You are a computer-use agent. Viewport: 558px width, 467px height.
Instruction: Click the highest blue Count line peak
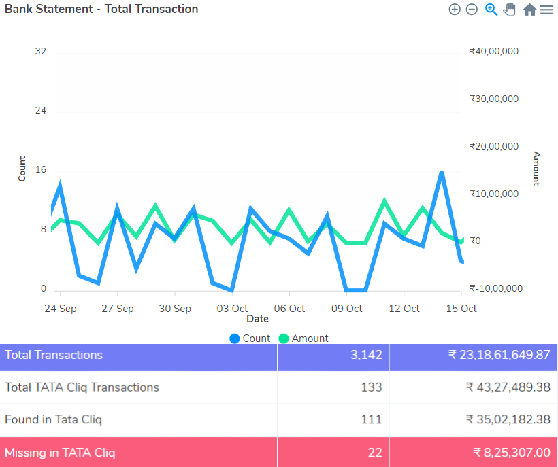tap(442, 173)
